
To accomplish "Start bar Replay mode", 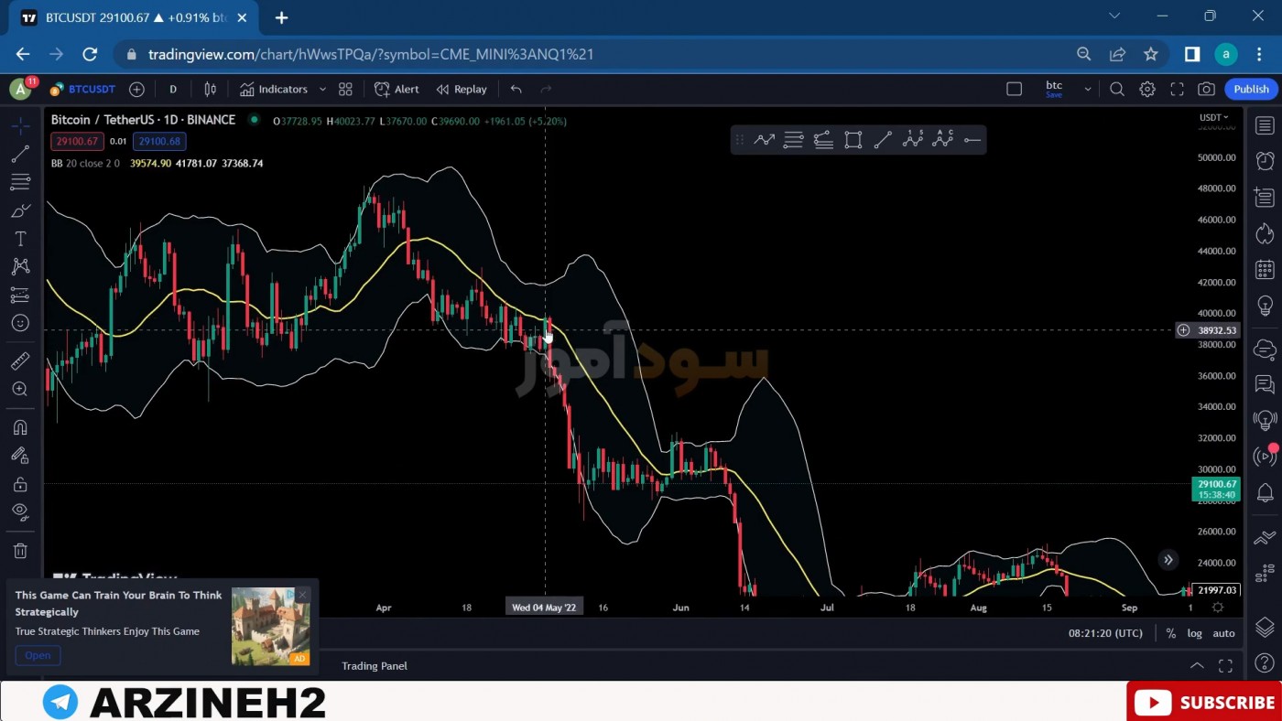I will [462, 89].
